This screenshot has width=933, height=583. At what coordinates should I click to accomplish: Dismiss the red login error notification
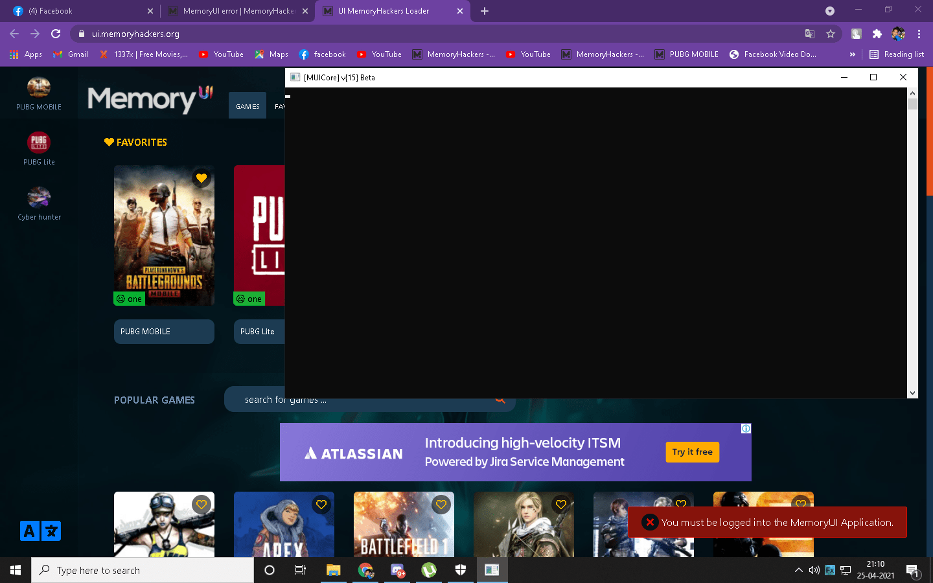click(x=650, y=522)
